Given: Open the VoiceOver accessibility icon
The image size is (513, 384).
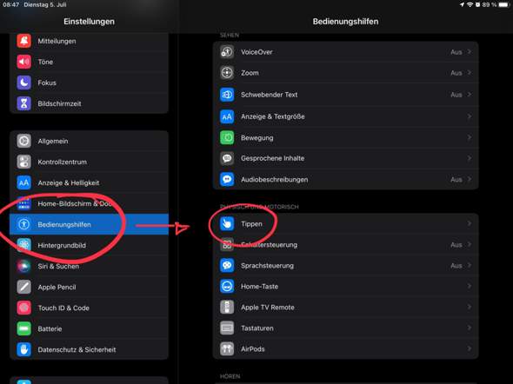Looking at the screenshot, I should click(x=227, y=52).
